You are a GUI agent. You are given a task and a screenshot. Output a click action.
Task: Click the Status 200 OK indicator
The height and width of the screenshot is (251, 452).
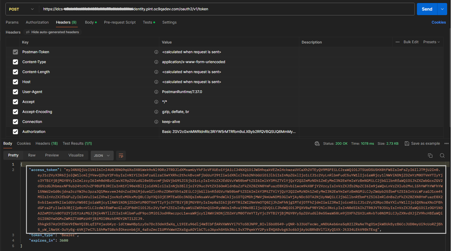coord(335,143)
